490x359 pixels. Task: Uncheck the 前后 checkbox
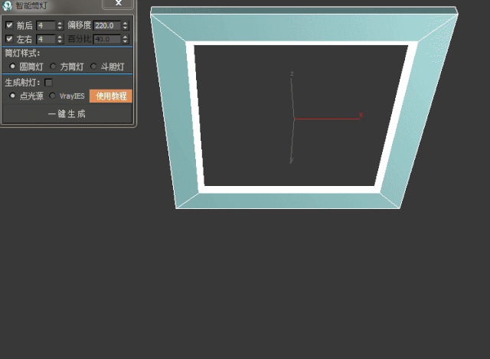click(x=9, y=25)
